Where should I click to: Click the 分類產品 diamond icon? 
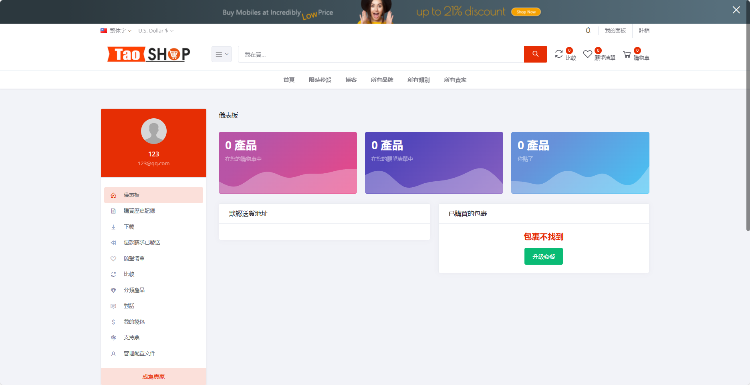(x=113, y=290)
